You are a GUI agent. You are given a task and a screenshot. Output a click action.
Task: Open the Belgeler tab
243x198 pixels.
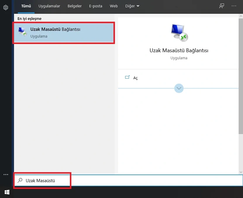click(x=75, y=6)
